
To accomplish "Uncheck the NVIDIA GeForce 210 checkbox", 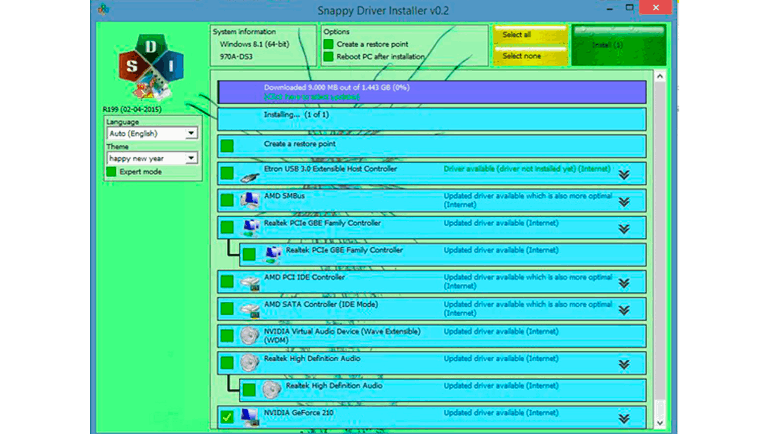I will pyautogui.click(x=227, y=417).
